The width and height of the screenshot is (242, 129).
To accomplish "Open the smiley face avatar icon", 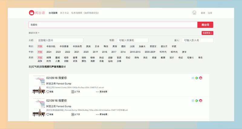I will coord(194,13).
